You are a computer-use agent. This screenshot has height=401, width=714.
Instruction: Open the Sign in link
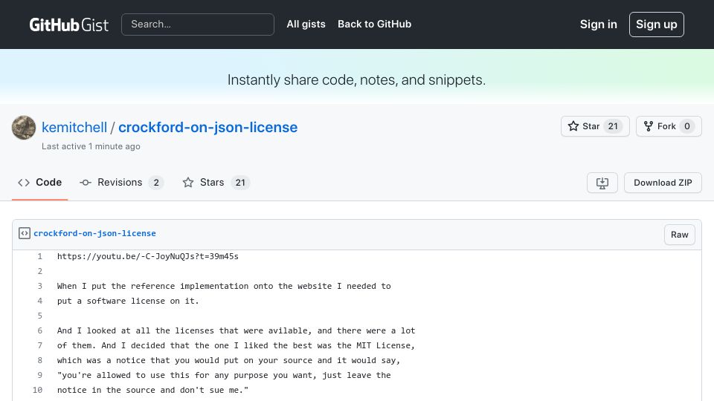pos(598,24)
